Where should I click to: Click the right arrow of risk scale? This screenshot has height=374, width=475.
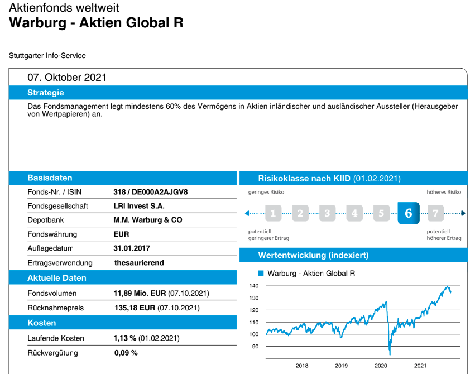[463, 213]
